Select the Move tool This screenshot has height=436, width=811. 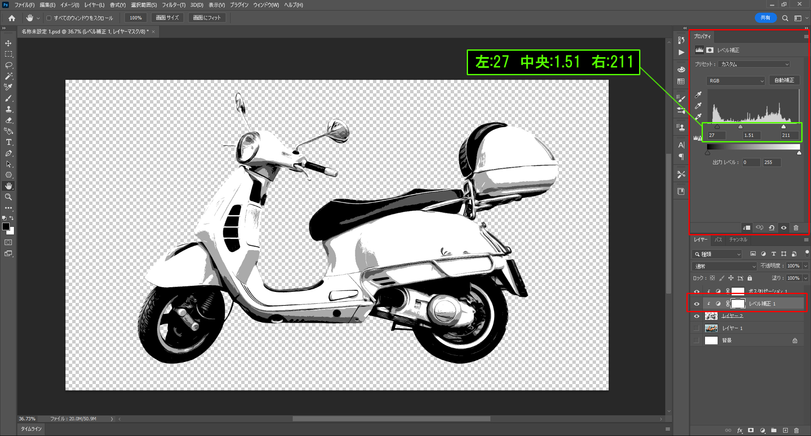8,44
